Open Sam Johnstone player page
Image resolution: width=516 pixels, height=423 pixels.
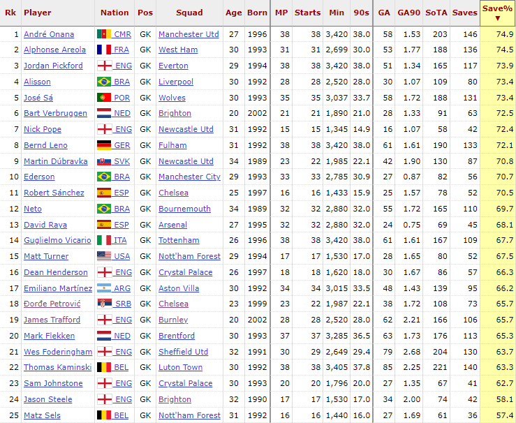tap(53, 383)
